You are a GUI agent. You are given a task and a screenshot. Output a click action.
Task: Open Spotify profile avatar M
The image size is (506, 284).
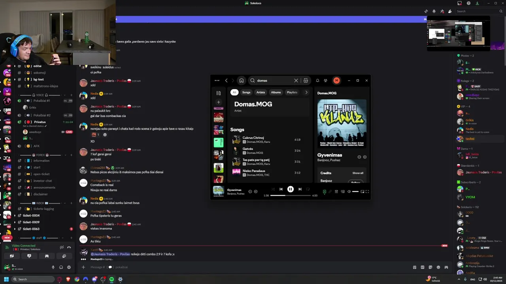[336, 80]
